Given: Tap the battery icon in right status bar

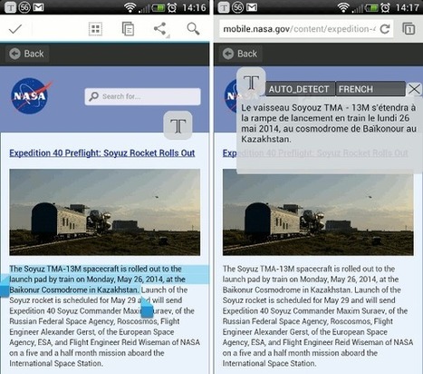Looking at the screenshot, I should [370, 7].
